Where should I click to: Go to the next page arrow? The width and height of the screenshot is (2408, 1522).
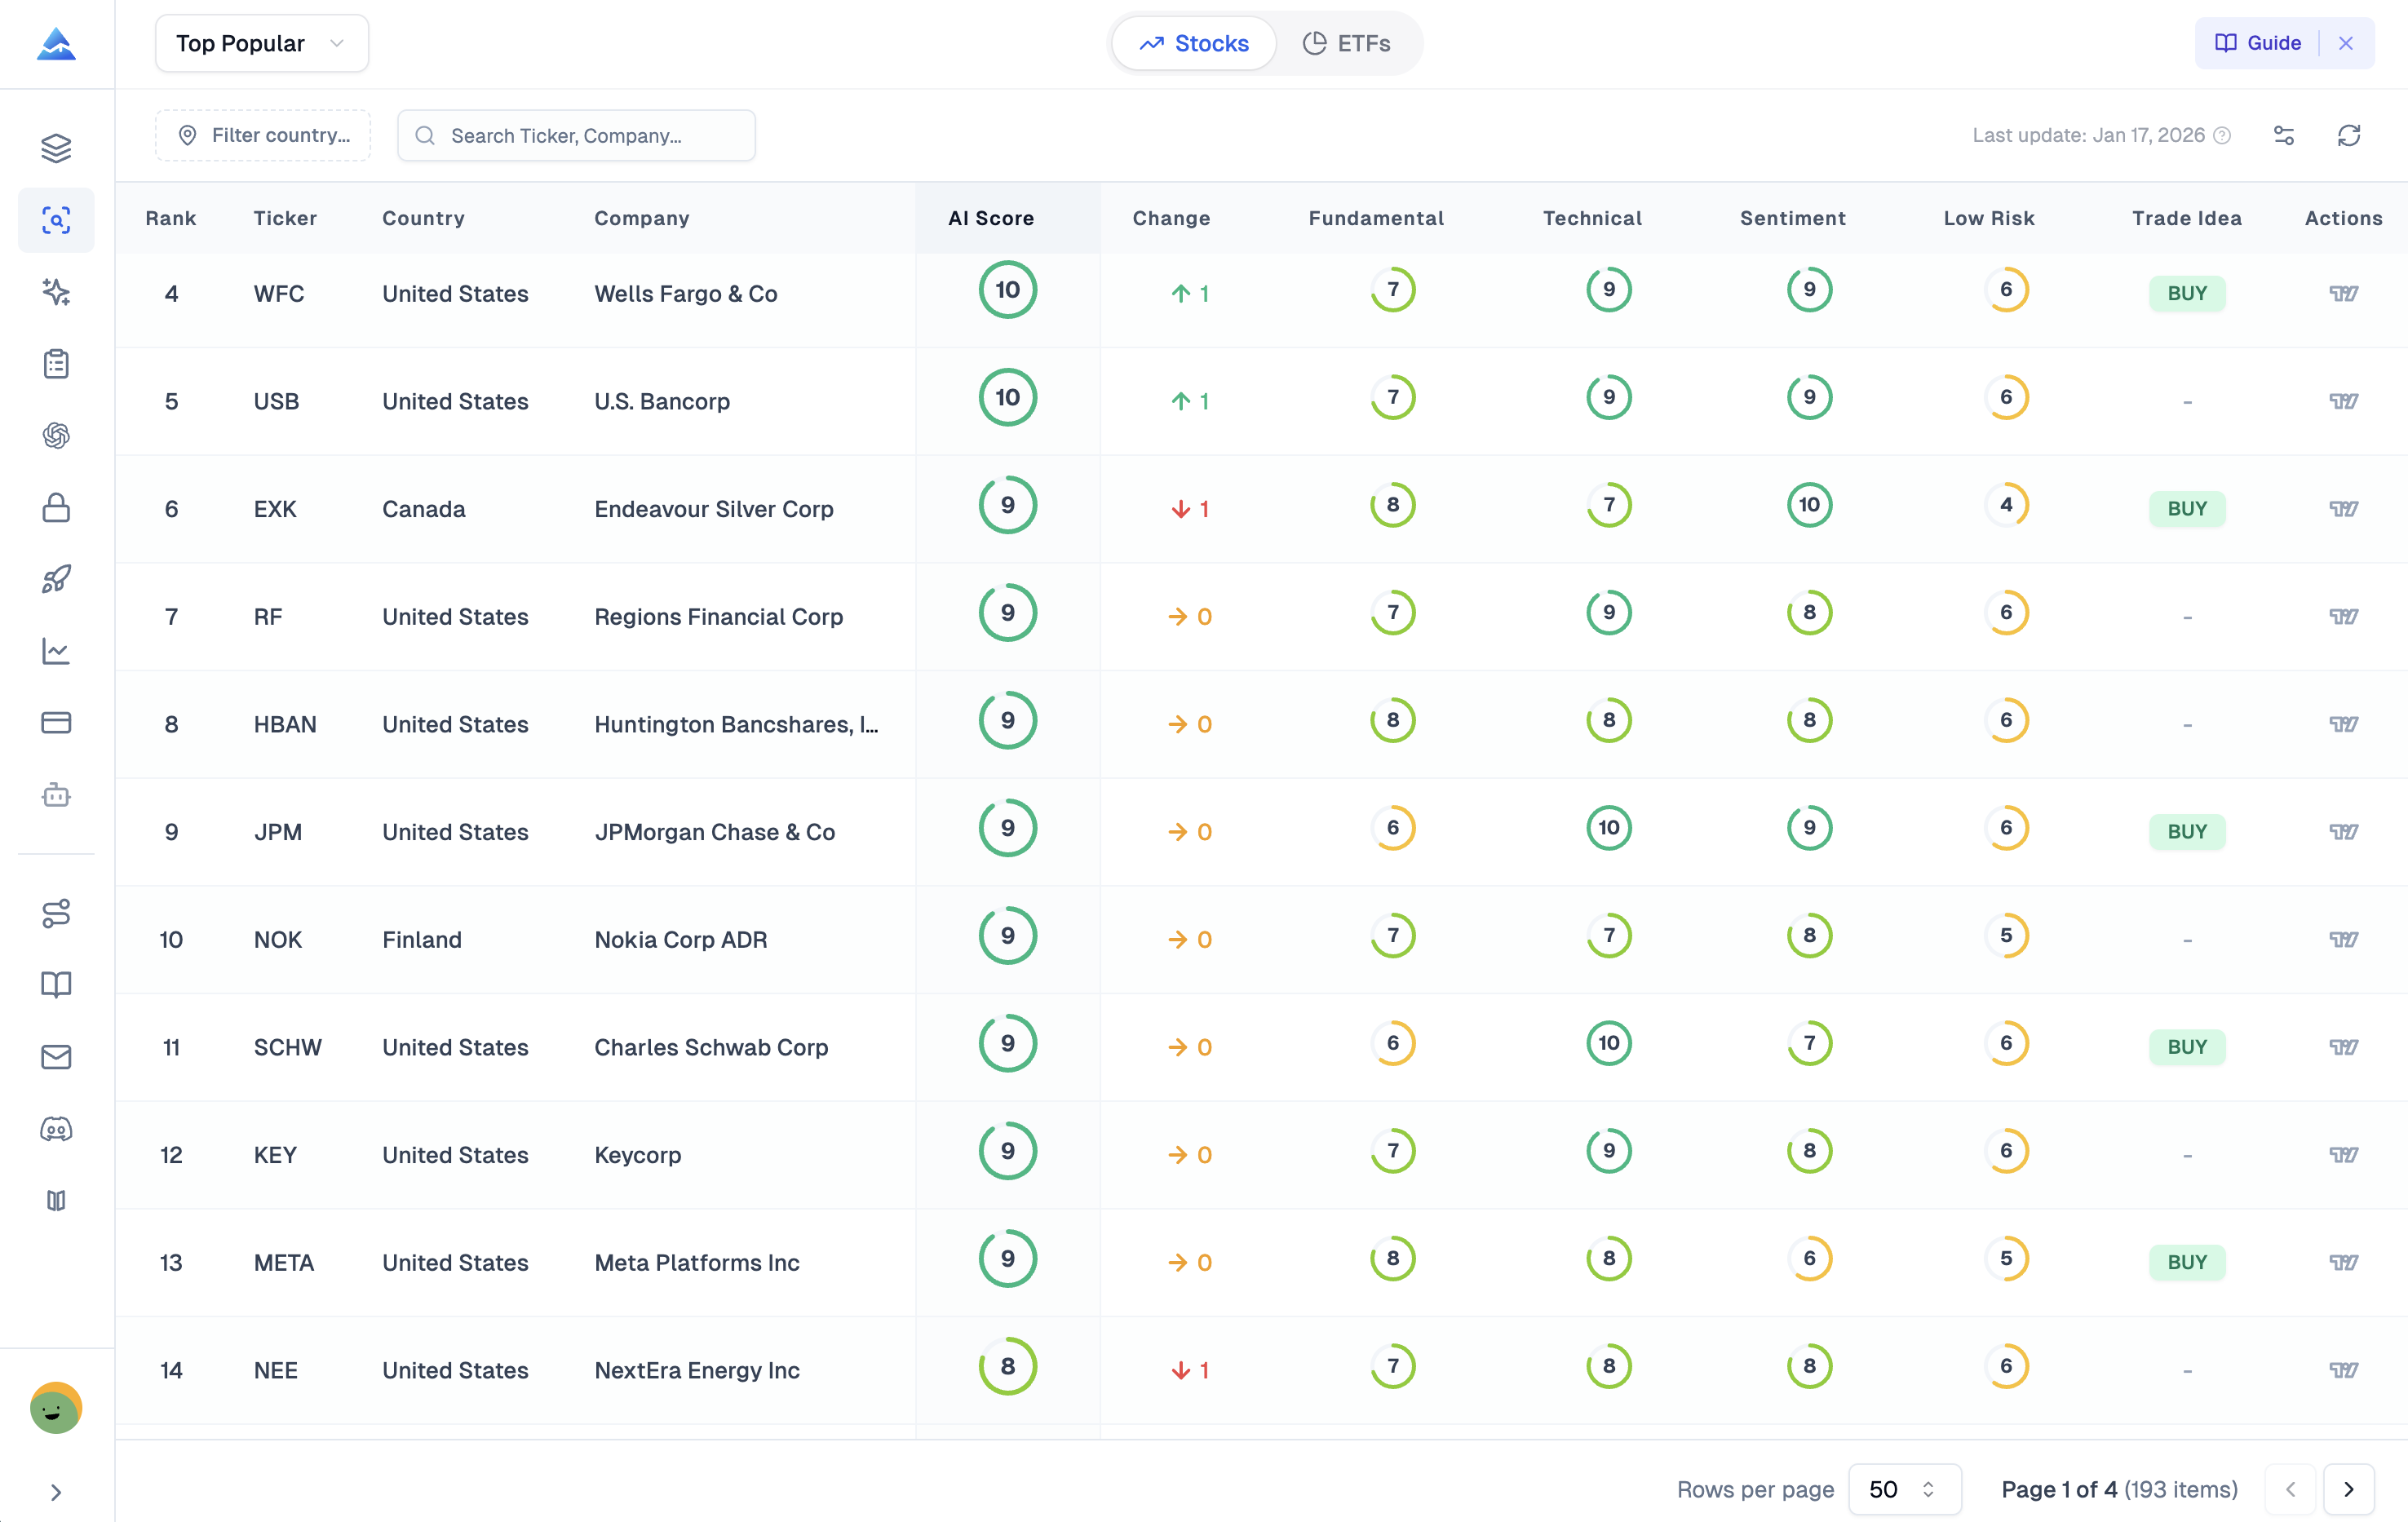point(2348,1489)
